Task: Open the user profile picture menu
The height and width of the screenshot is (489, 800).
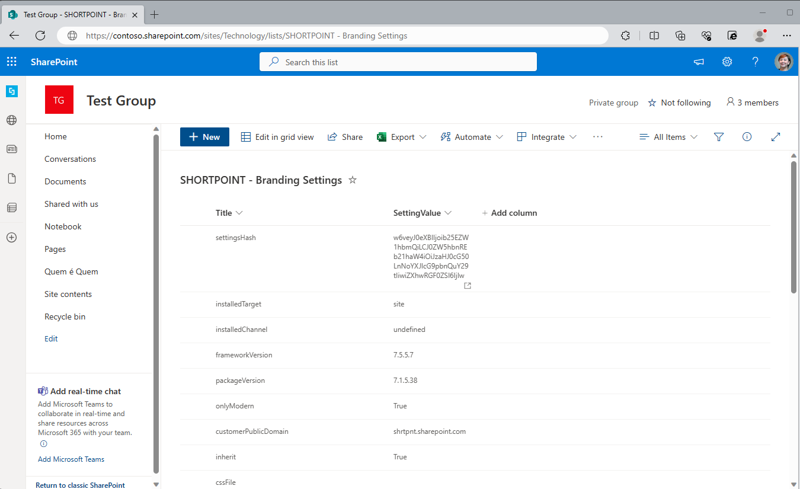Action: click(x=784, y=62)
